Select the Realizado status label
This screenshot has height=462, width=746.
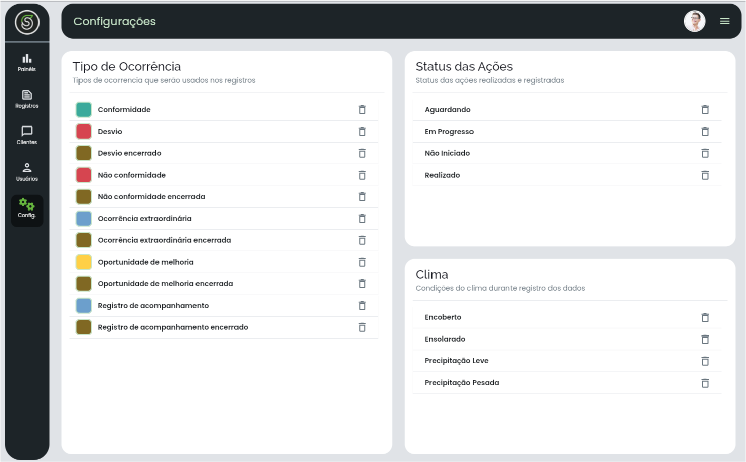[442, 175]
